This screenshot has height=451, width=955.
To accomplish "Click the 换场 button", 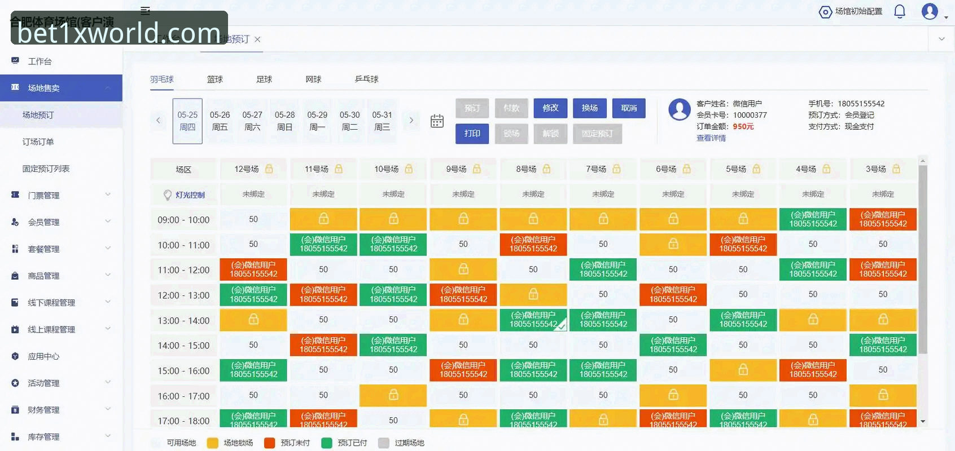I will point(590,108).
